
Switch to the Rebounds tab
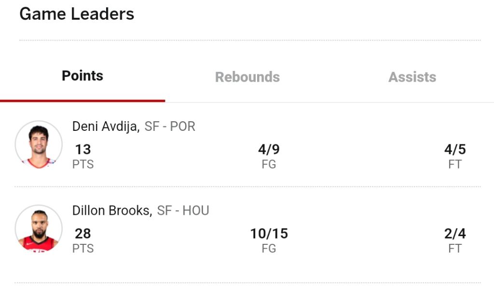(247, 77)
